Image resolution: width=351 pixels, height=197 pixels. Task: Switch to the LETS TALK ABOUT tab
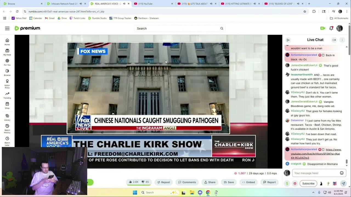point(197,4)
